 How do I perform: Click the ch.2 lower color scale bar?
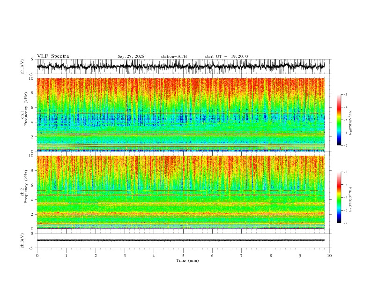tap(339, 197)
